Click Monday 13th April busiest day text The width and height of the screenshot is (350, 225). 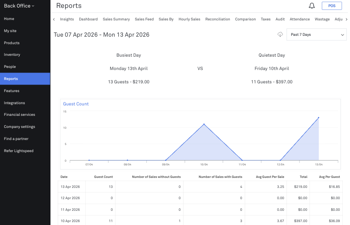click(x=128, y=68)
